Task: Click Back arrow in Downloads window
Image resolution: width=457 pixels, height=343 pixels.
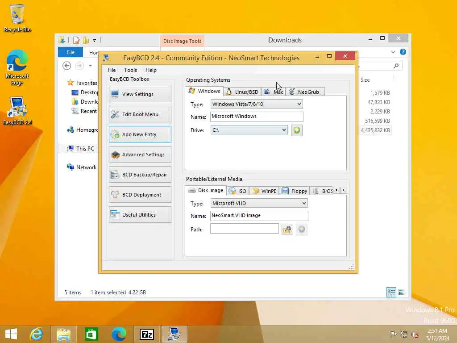Action: click(67, 66)
